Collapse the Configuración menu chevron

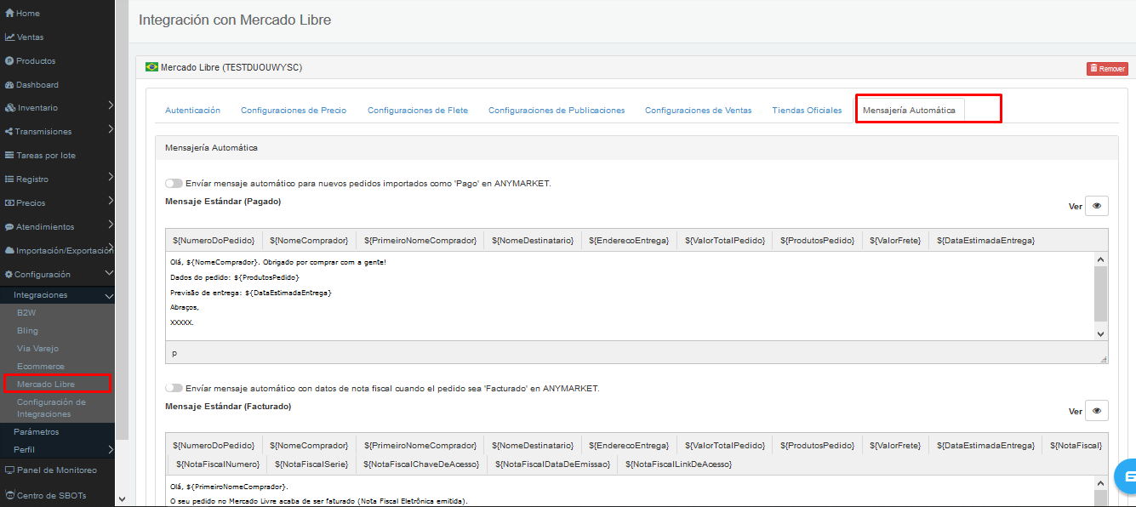109,273
